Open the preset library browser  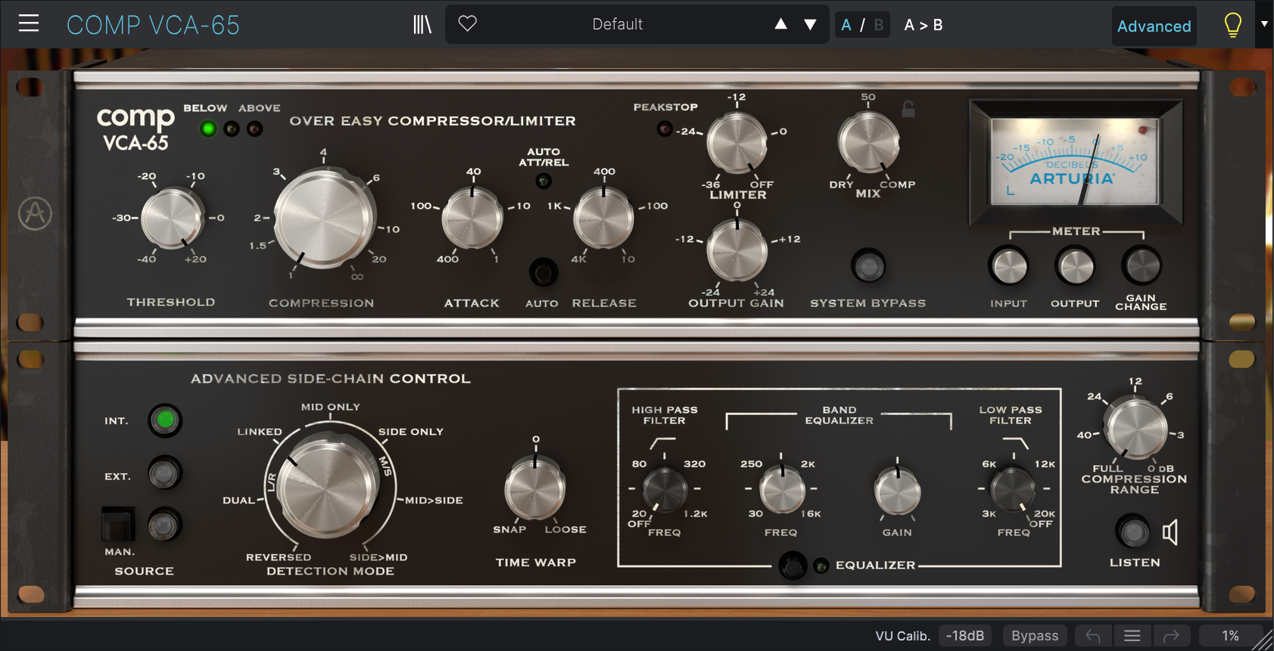422,25
